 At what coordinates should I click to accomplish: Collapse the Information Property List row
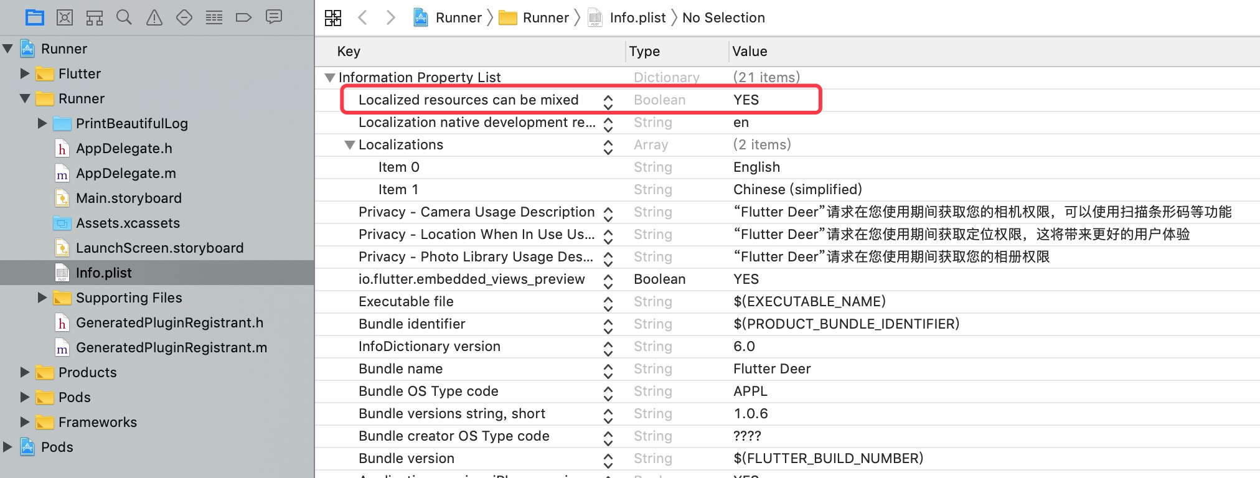(x=330, y=78)
